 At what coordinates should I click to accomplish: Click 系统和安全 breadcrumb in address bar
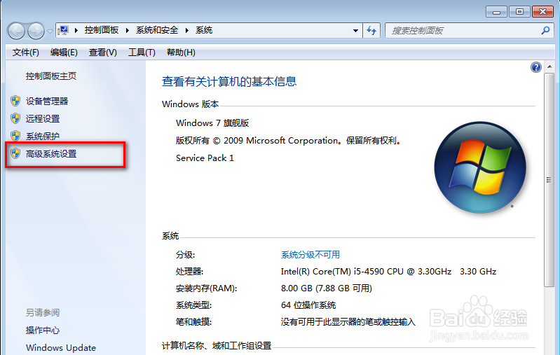click(157, 30)
